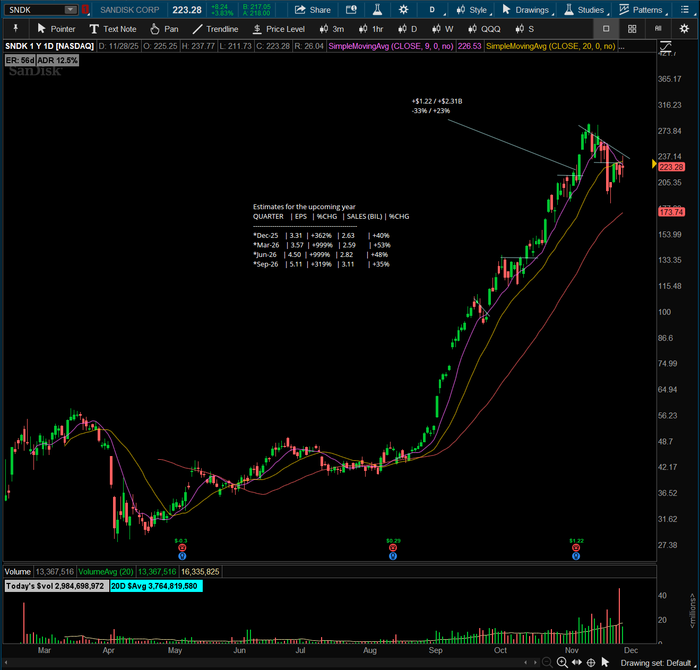The height and width of the screenshot is (670, 700).
Task: Select the Pointer tool
Action: coord(56,29)
